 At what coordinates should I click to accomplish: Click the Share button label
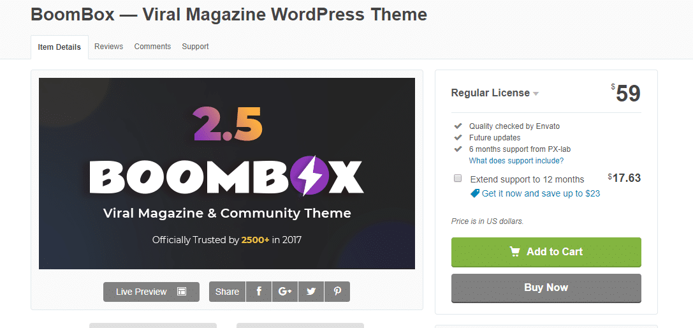tap(227, 292)
